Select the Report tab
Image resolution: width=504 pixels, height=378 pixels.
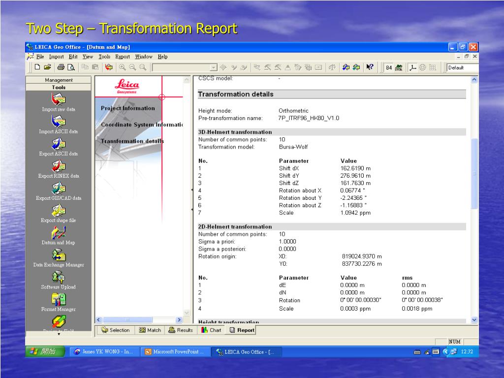[x=242, y=330]
